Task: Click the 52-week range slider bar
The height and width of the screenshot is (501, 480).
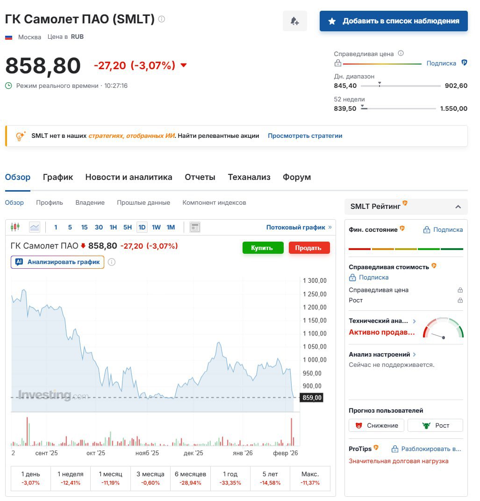Action: [x=400, y=108]
